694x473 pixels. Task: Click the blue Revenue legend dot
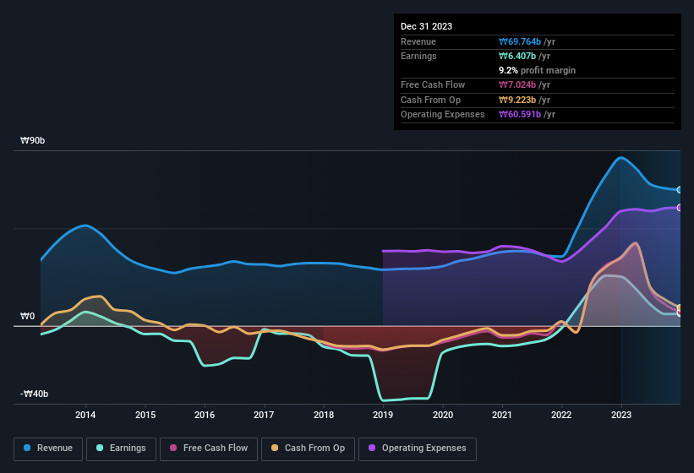tap(28, 449)
